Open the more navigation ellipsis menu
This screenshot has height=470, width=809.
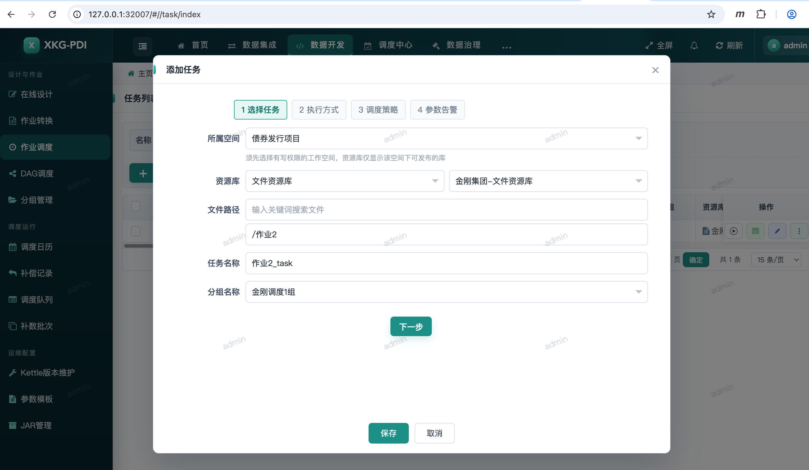[507, 47]
